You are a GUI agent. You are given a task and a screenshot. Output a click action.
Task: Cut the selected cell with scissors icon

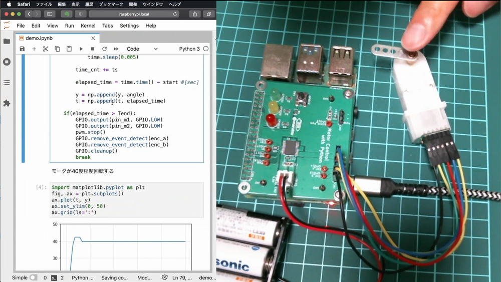click(46, 49)
